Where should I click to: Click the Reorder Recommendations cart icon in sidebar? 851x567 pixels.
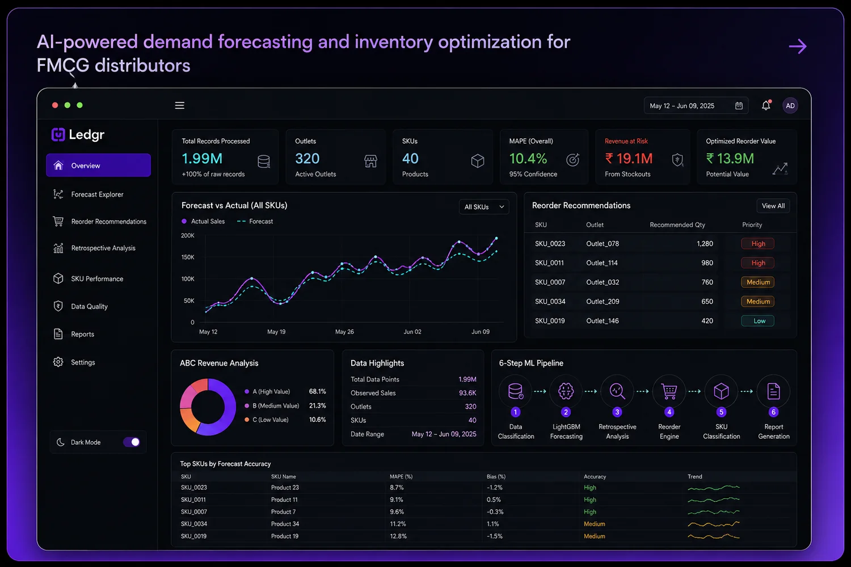point(58,221)
